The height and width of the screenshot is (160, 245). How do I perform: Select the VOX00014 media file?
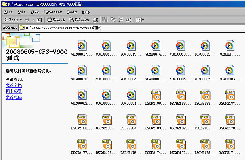pyautogui.click(x=156, y=48)
